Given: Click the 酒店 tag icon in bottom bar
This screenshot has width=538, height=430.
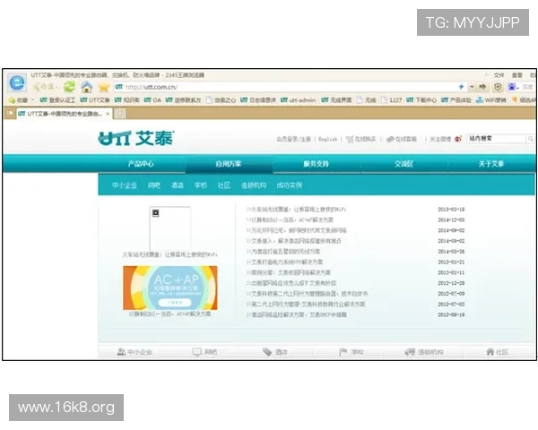Looking at the screenshot, I should (x=267, y=352).
